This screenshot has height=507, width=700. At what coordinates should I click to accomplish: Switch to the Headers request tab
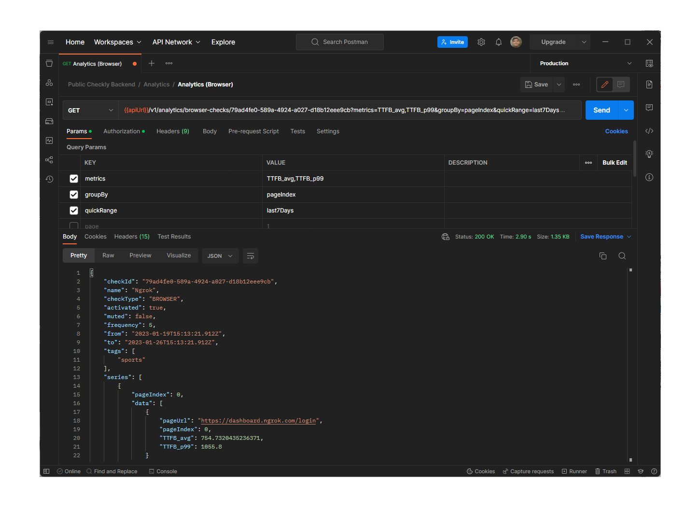172,131
